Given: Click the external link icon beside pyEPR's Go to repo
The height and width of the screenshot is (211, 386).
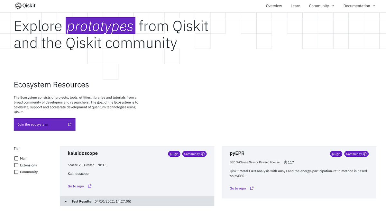Looking at the screenshot, I should click(x=251, y=188).
